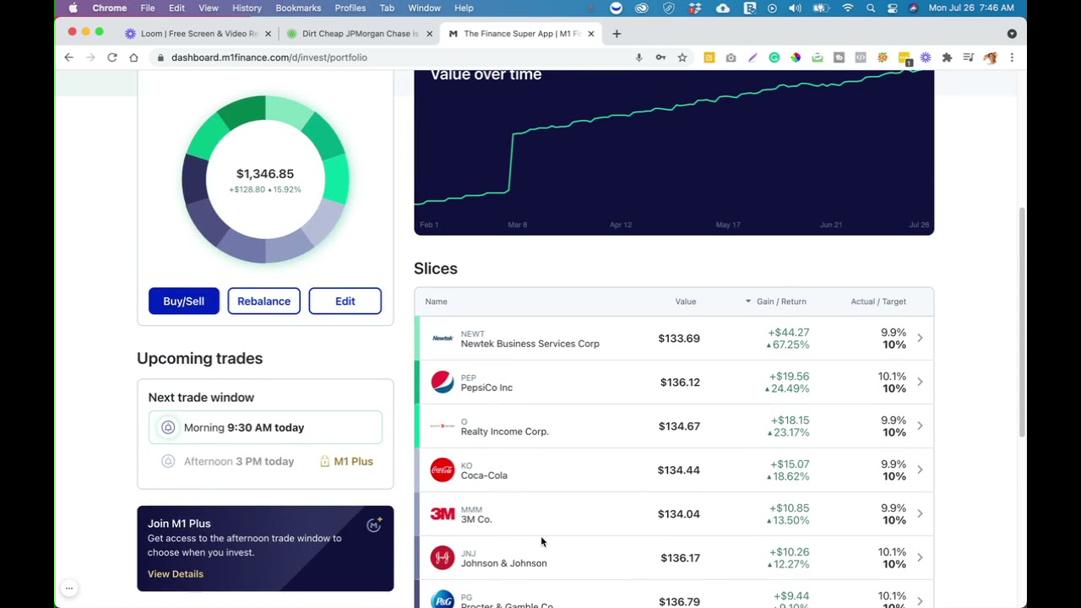Open the View Details link
Screen dimensions: 1081x608
pyautogui.click(x=176, y=574)
